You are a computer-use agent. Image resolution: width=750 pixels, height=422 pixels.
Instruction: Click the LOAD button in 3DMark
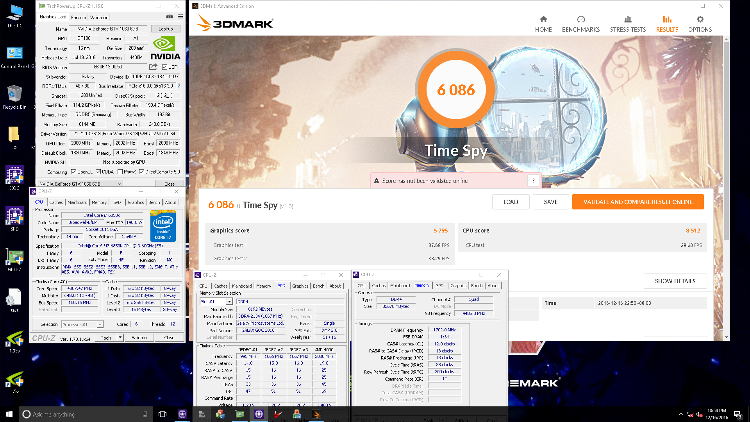point(511,202)
